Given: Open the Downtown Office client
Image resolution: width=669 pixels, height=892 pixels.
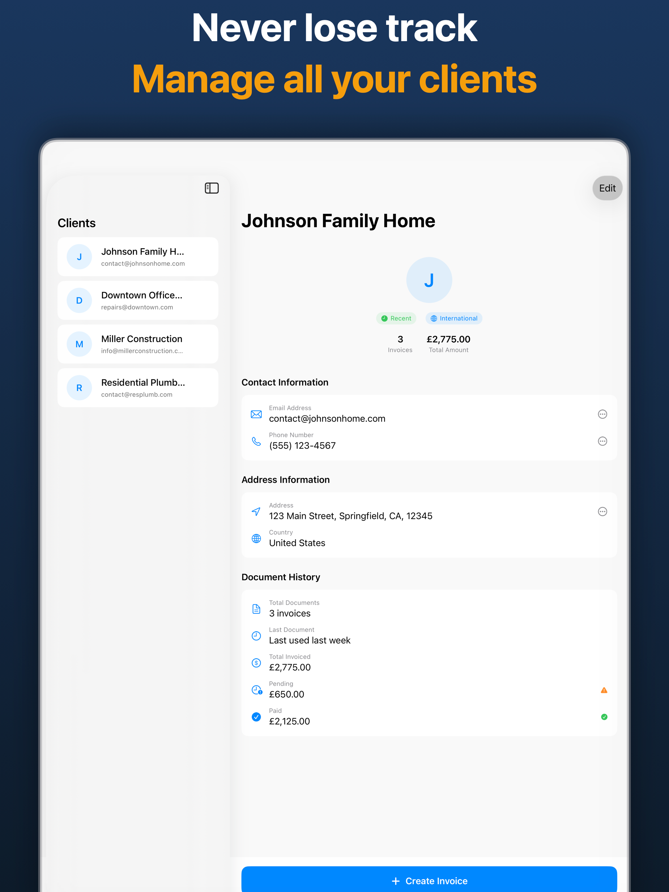Looking at the screenshot, I should point(138,300).
